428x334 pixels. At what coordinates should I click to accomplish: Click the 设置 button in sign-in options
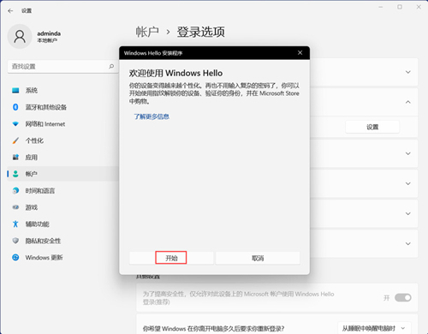(372, 127)
